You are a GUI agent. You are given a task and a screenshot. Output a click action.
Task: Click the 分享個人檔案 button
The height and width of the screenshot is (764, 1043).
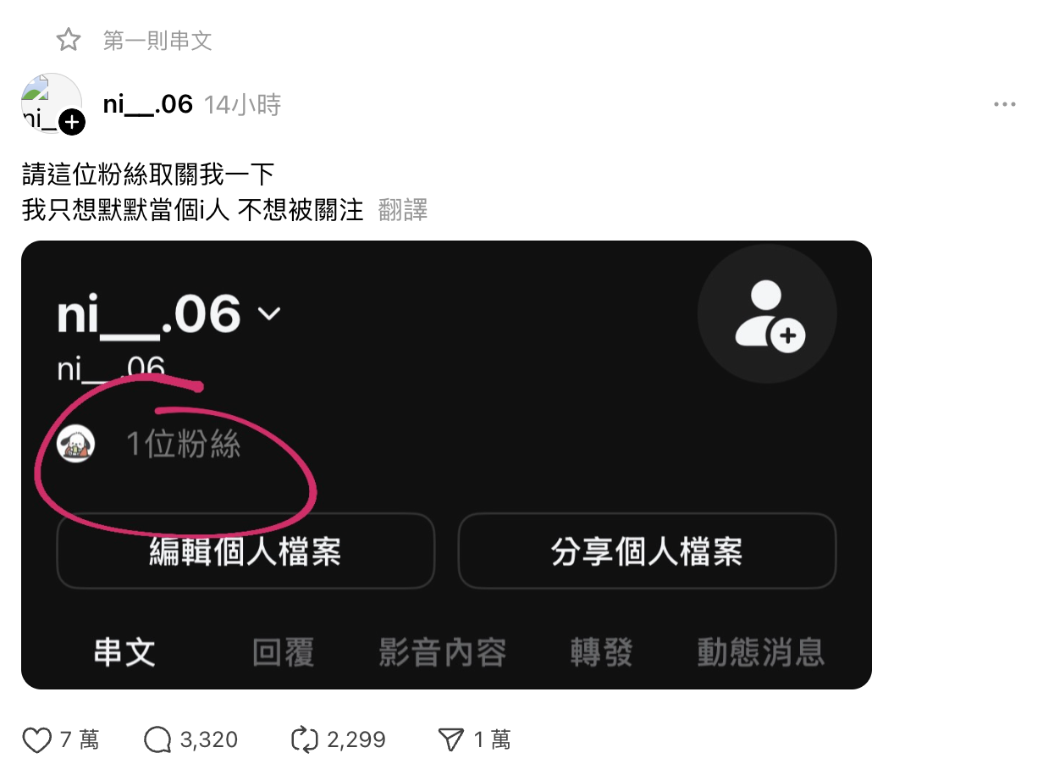(647, 551)
